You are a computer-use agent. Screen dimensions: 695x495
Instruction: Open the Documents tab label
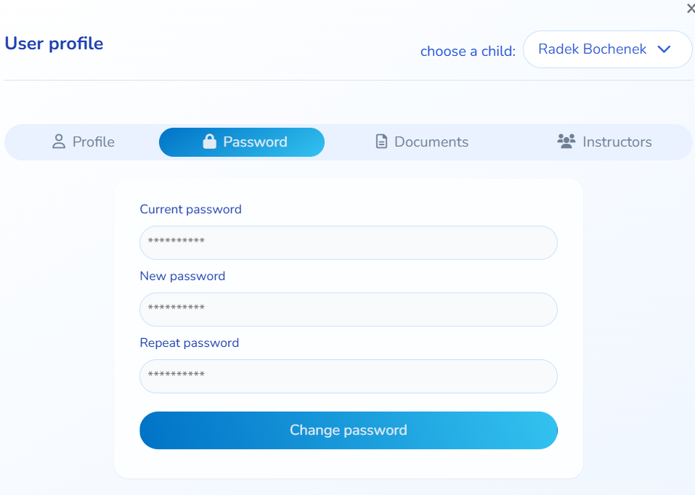[x=431, y=142]
